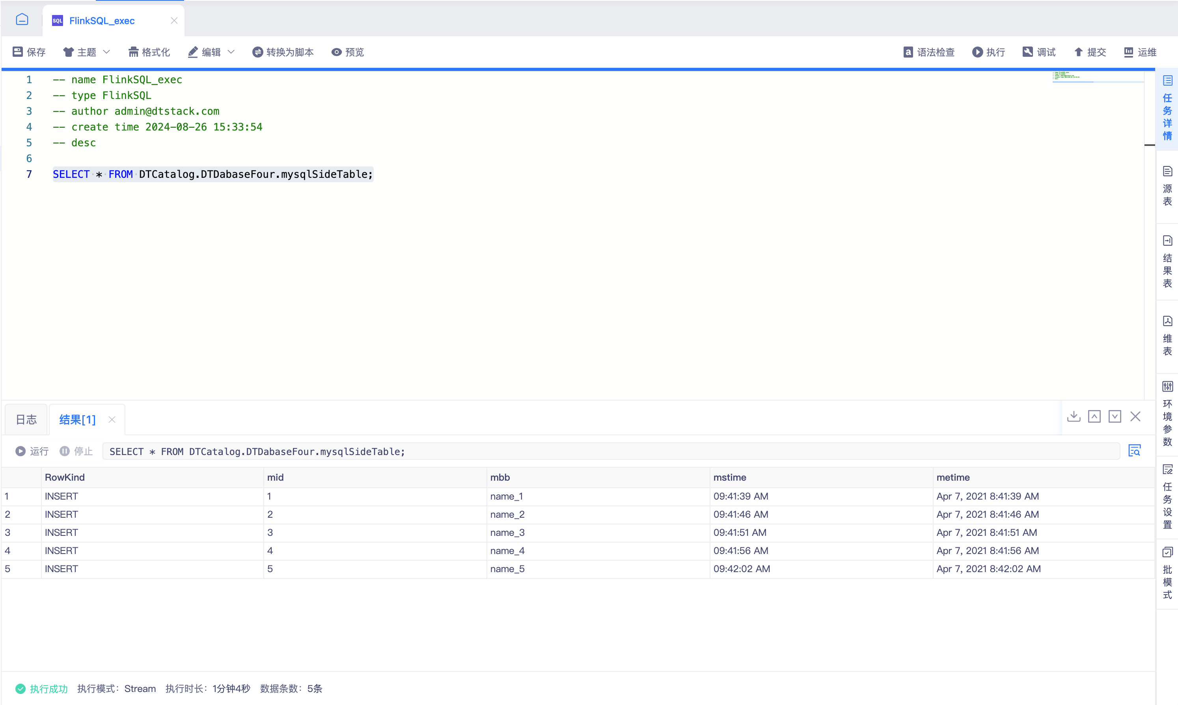The image size is (1178, 705).
Task: Click the result SQL statement field
Action: [611, 451]
